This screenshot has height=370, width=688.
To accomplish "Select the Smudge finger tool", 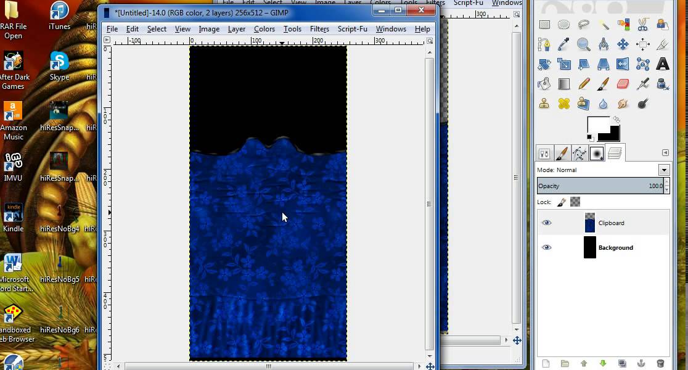I will click(623, 104).
